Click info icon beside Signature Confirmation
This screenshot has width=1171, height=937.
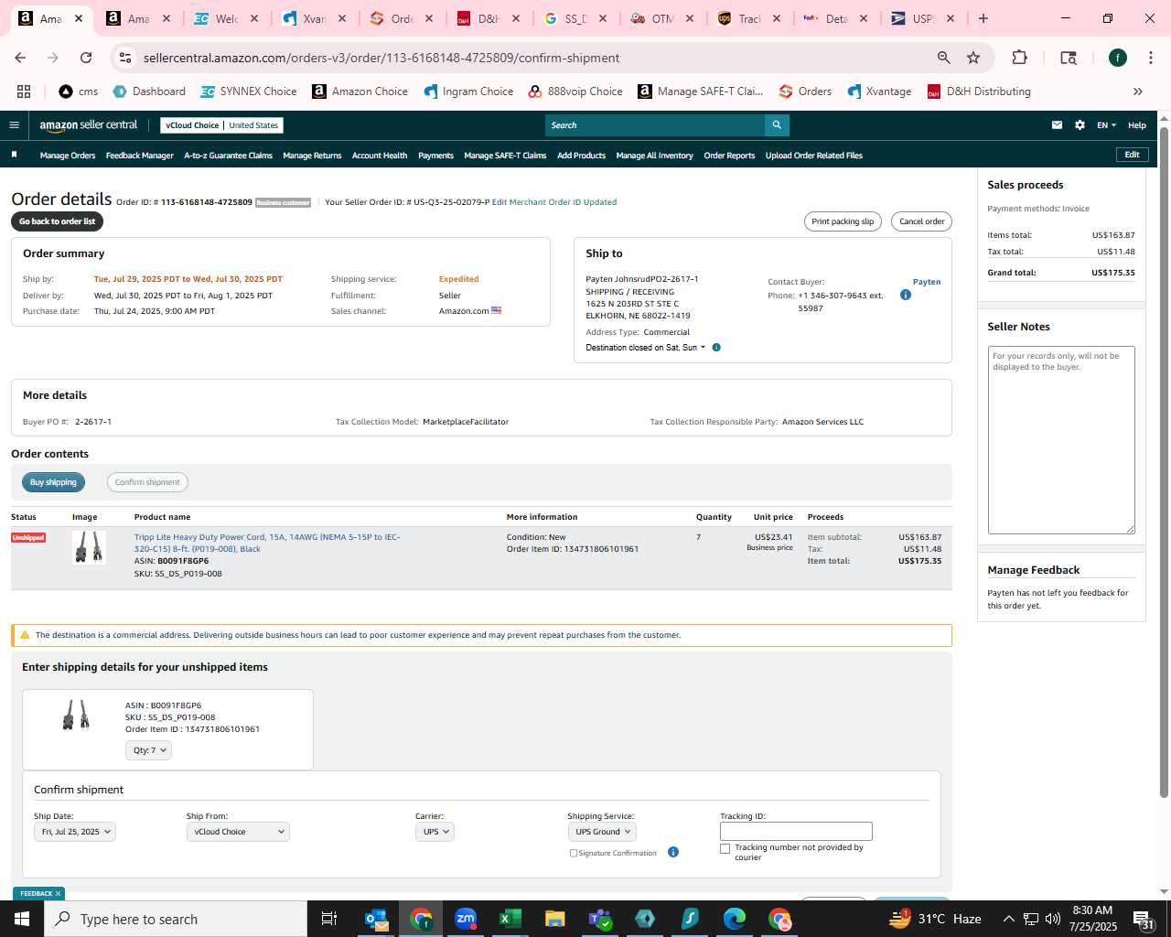[x=673, y=852]
